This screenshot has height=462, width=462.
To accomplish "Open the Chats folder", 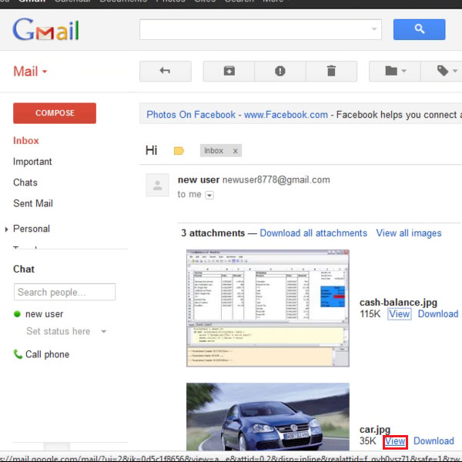I will [x=25, y=182].
